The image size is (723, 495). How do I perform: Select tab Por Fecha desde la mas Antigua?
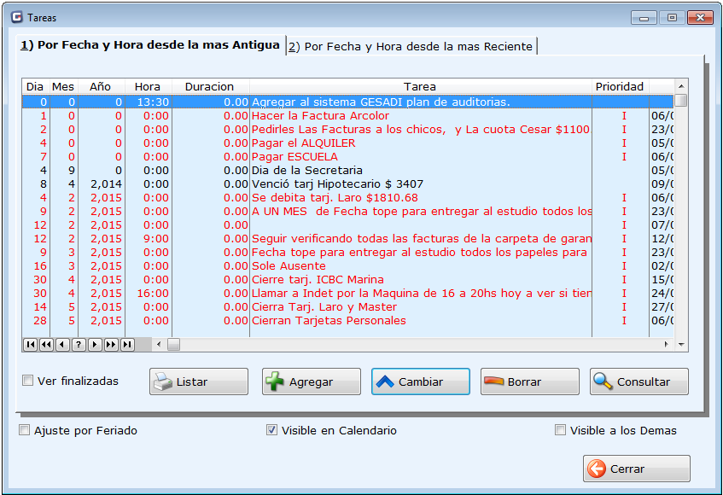150,45
